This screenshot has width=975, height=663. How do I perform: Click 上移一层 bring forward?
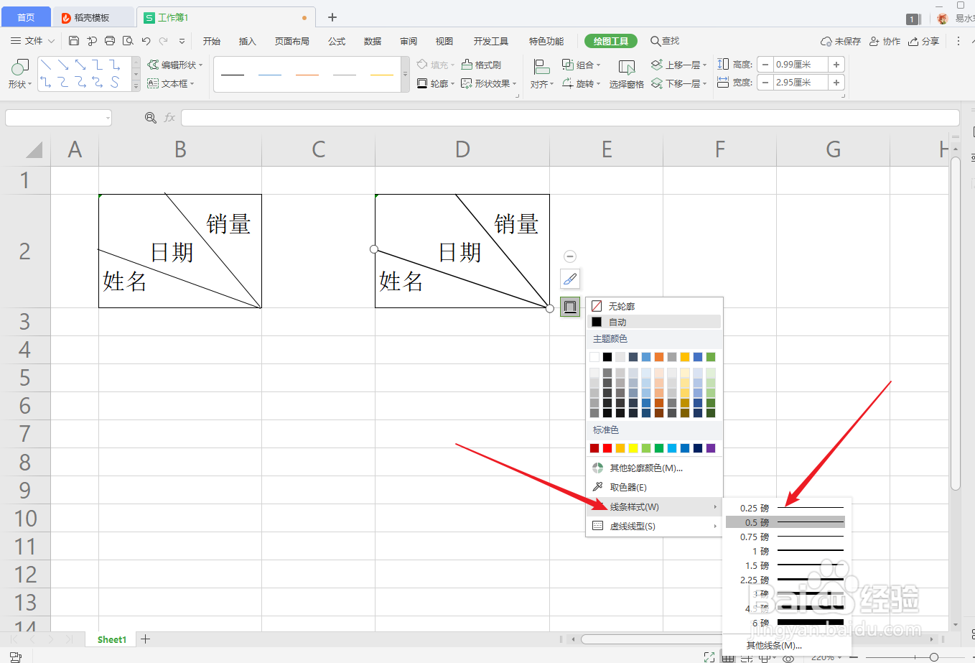tap(678, 65)
